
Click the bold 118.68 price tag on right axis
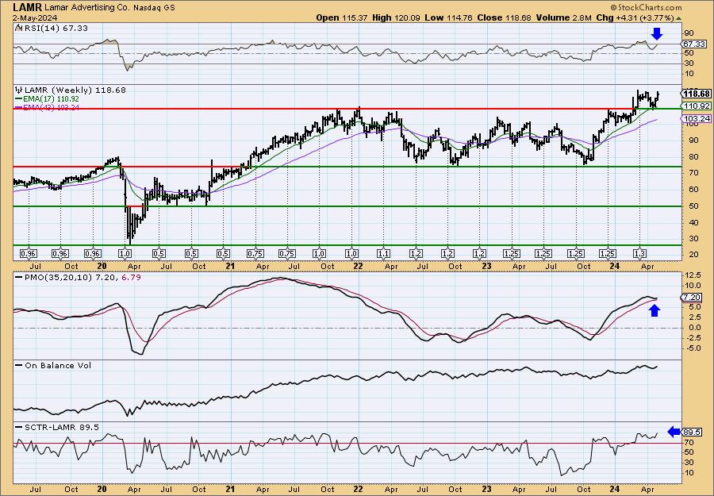tap(697, 94)
